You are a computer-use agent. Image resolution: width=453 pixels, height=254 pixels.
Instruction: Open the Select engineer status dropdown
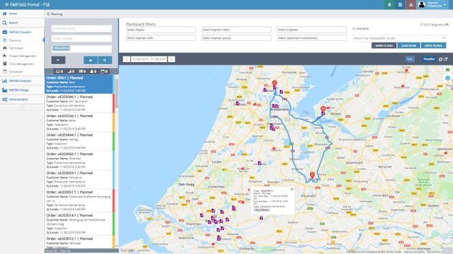pos(236,30)
